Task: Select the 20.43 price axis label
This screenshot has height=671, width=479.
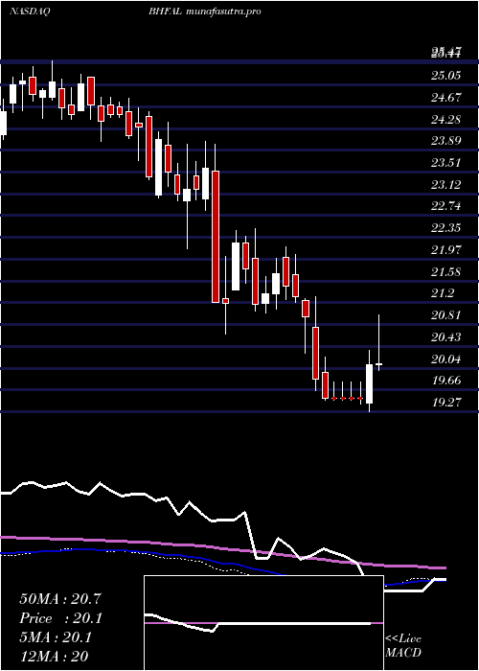Action: pos(446,337)
